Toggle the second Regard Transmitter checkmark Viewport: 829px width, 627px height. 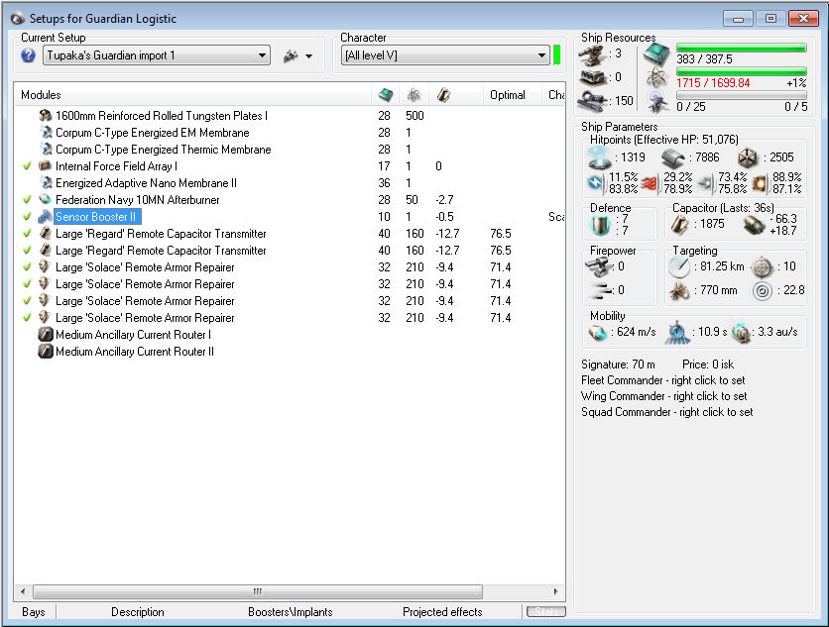pyautogui.click(x=28, y=251)
